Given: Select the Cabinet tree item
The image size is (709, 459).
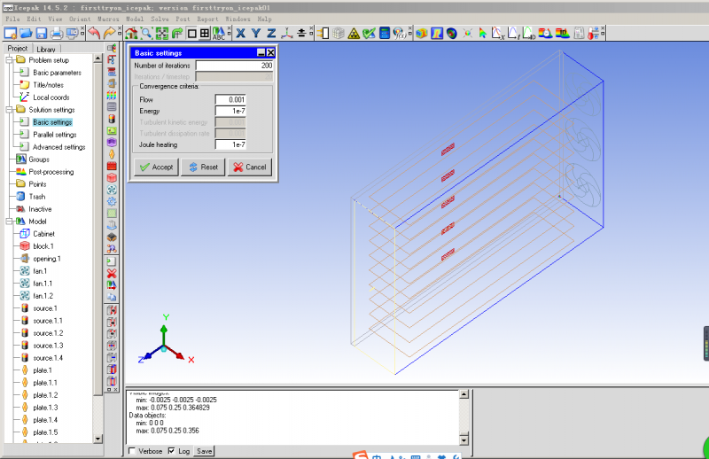Looking at the screenshot, I should coord(43,234).
